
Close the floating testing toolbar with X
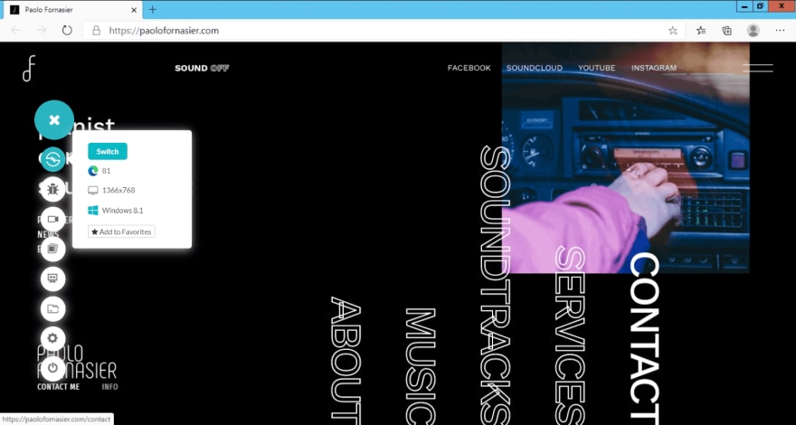(x=54, y=120)
